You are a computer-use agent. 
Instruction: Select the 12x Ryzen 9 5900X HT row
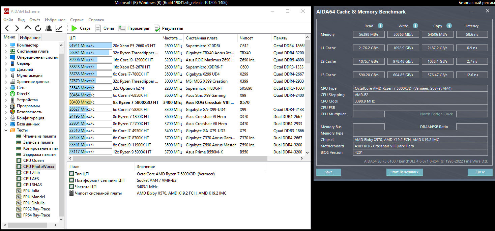click(x=186, y=152)
